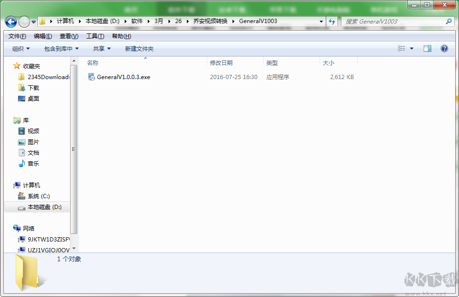Click the back navigation arrow
The width and height of the screenshot is (459, 297).
coord(10,22)
